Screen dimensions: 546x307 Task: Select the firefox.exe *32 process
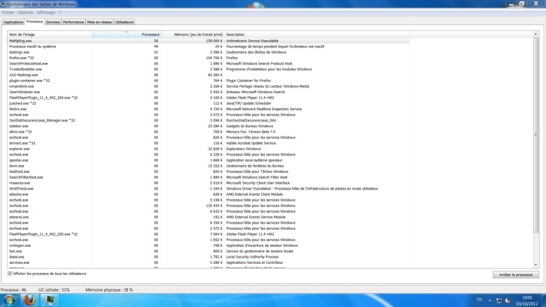pyautogui.click(x=208, y=58)
